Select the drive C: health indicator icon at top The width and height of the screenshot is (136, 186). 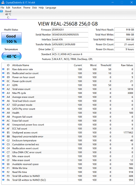(1, 11)
